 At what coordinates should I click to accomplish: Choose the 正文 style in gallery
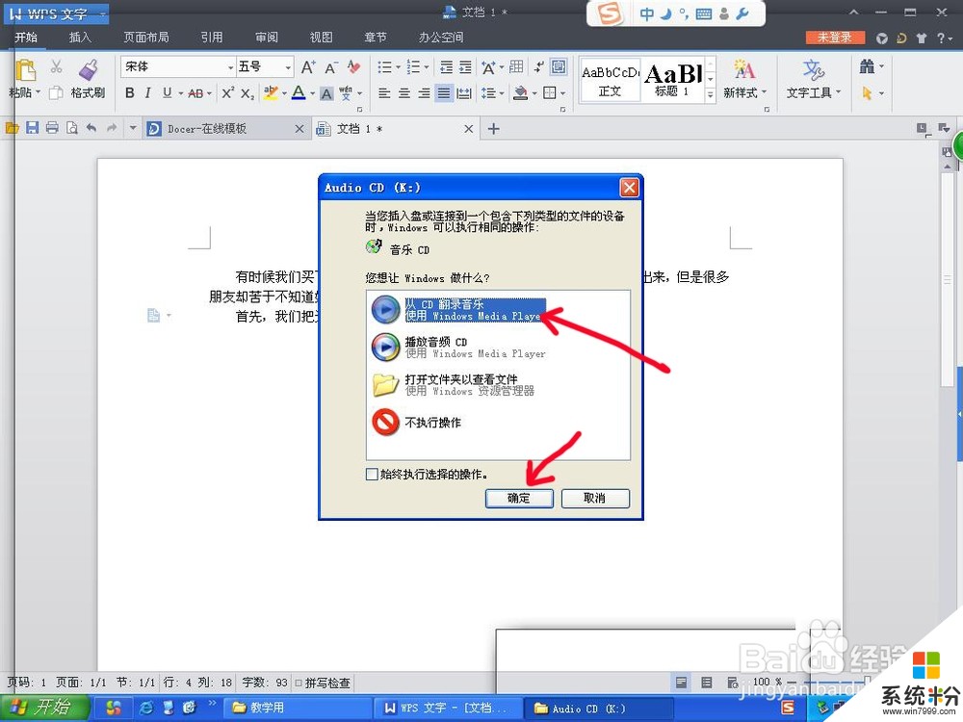(610, 80)
